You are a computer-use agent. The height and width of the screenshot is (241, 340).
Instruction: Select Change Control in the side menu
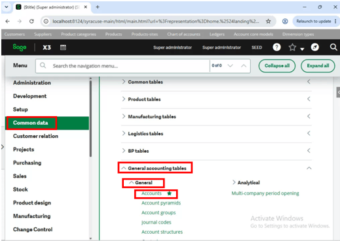click(x=33, y=229)
